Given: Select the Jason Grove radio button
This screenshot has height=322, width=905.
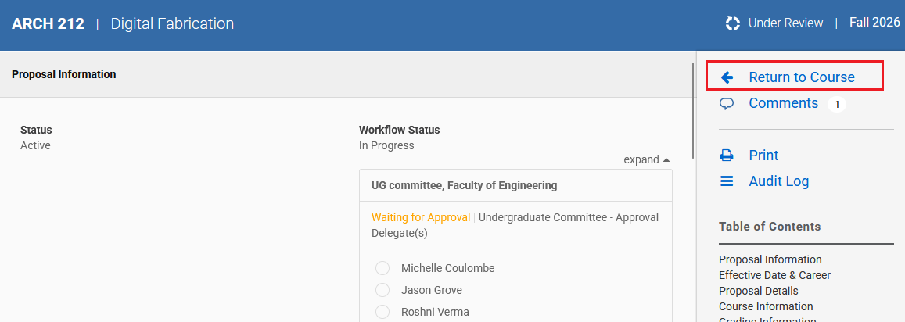Looking at the screenshot, I should click(x=382, y=290).
